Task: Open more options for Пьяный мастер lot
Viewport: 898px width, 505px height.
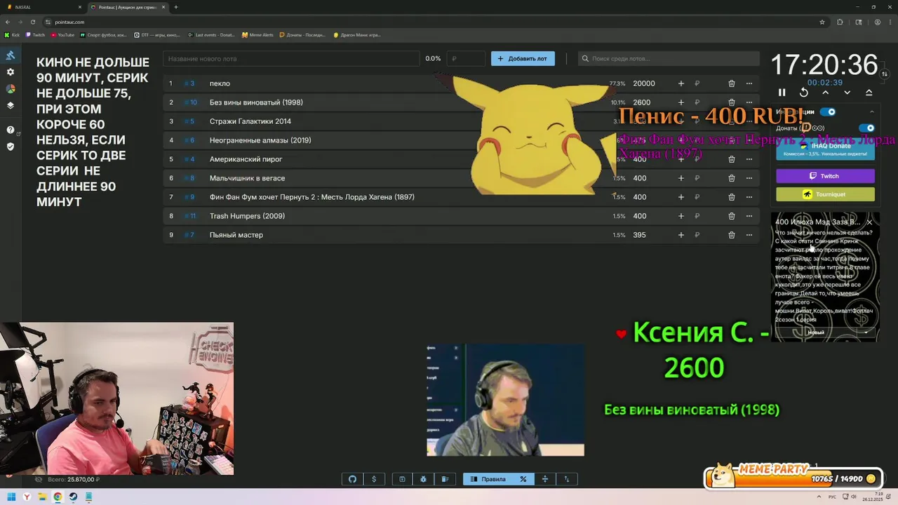Action: 749,235
